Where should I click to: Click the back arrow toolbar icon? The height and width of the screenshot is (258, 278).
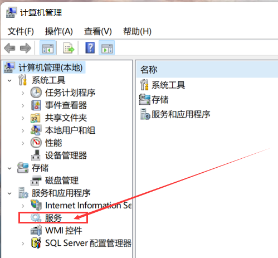[x=9, y=48]
